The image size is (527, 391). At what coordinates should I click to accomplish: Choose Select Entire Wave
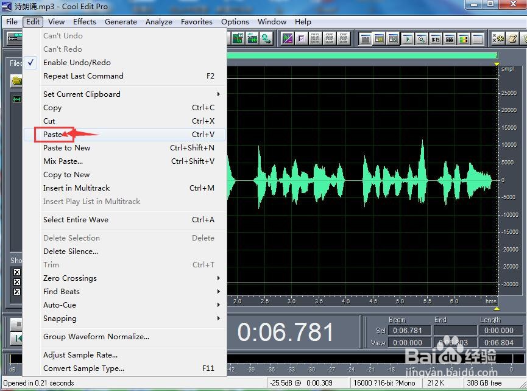(124, 220)
